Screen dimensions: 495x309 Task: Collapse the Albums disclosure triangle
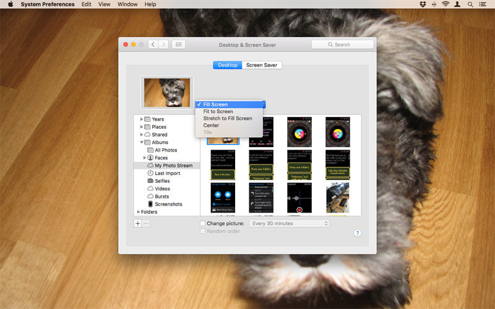click(x=142, y=142)
